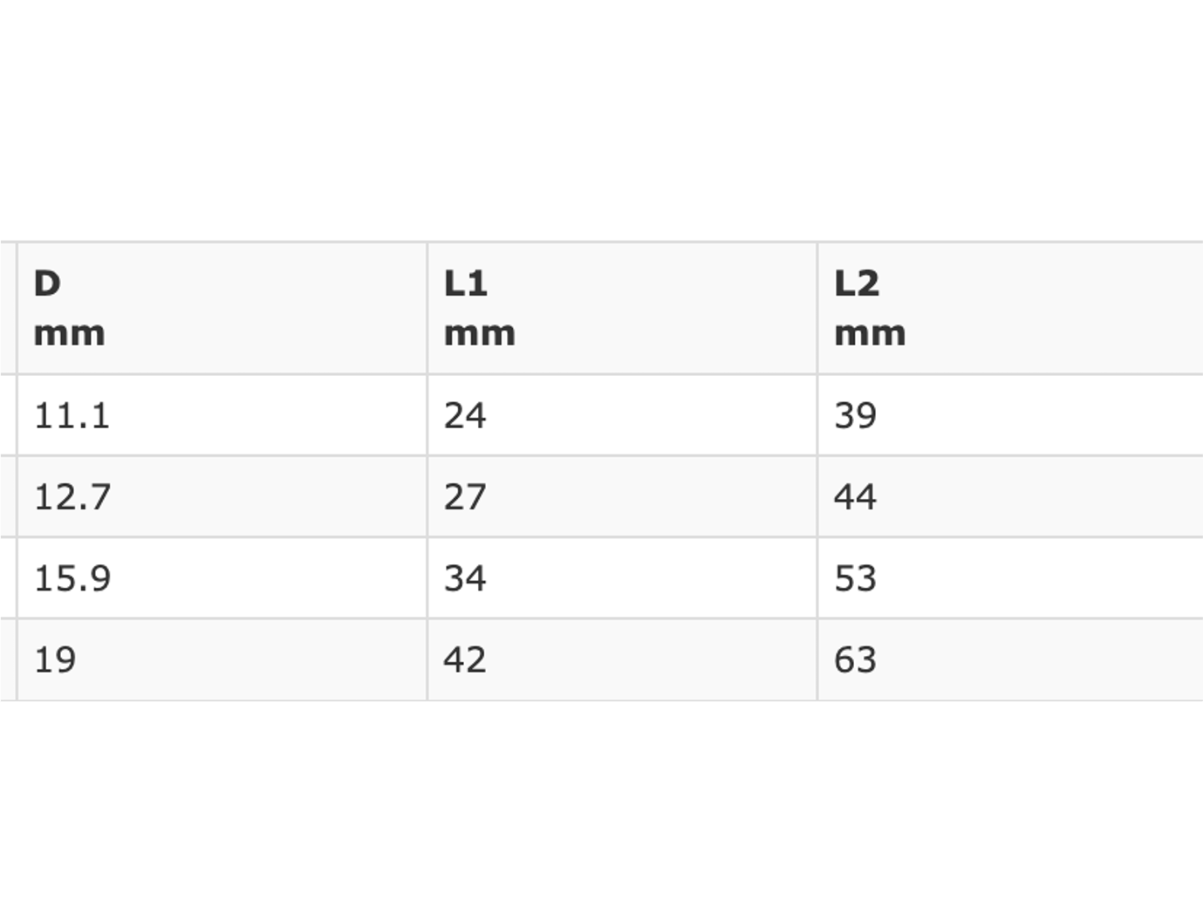Viewport: 1203px width, 915px height.
Task: Click the L2 value 44 cell
Action: click(1010, 496)
